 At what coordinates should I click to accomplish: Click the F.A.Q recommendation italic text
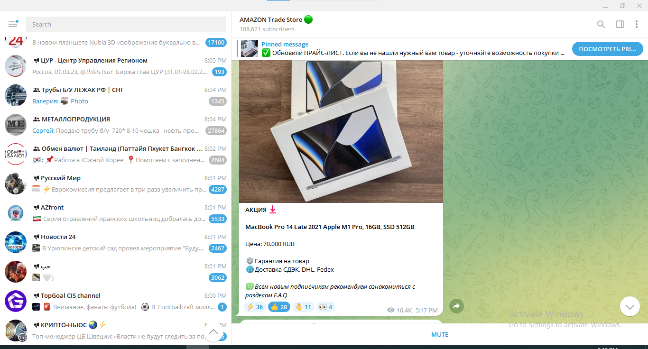(x=331, y=291)
